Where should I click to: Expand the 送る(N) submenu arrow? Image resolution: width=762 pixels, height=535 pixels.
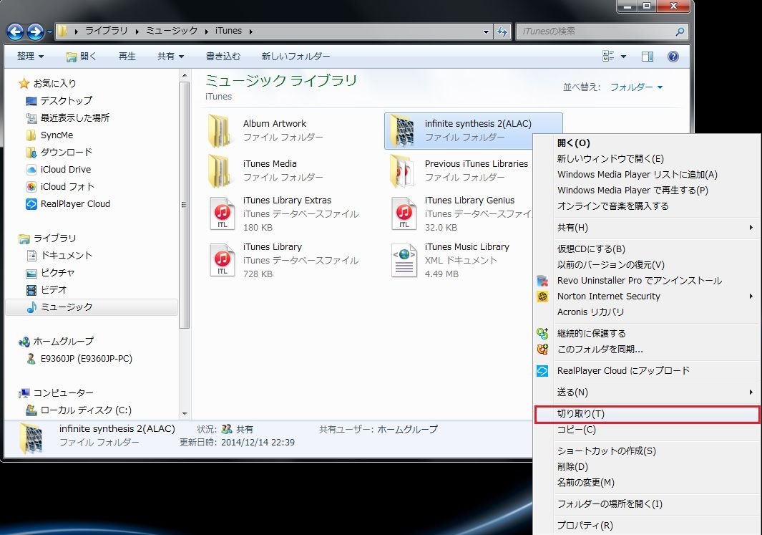751,392
